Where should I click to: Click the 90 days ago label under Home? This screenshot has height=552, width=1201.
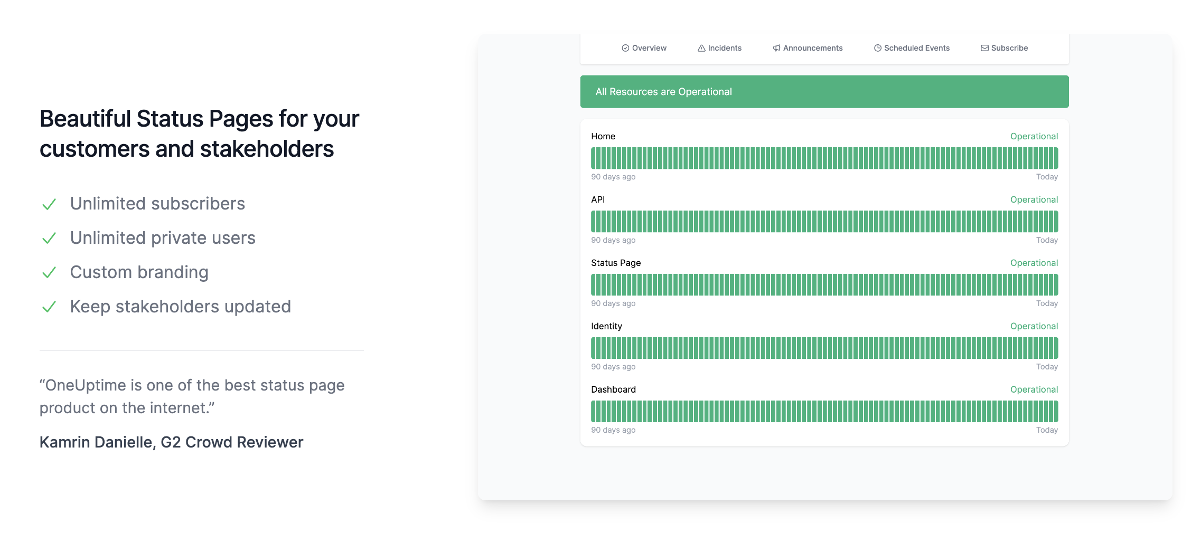click(613, 177)
